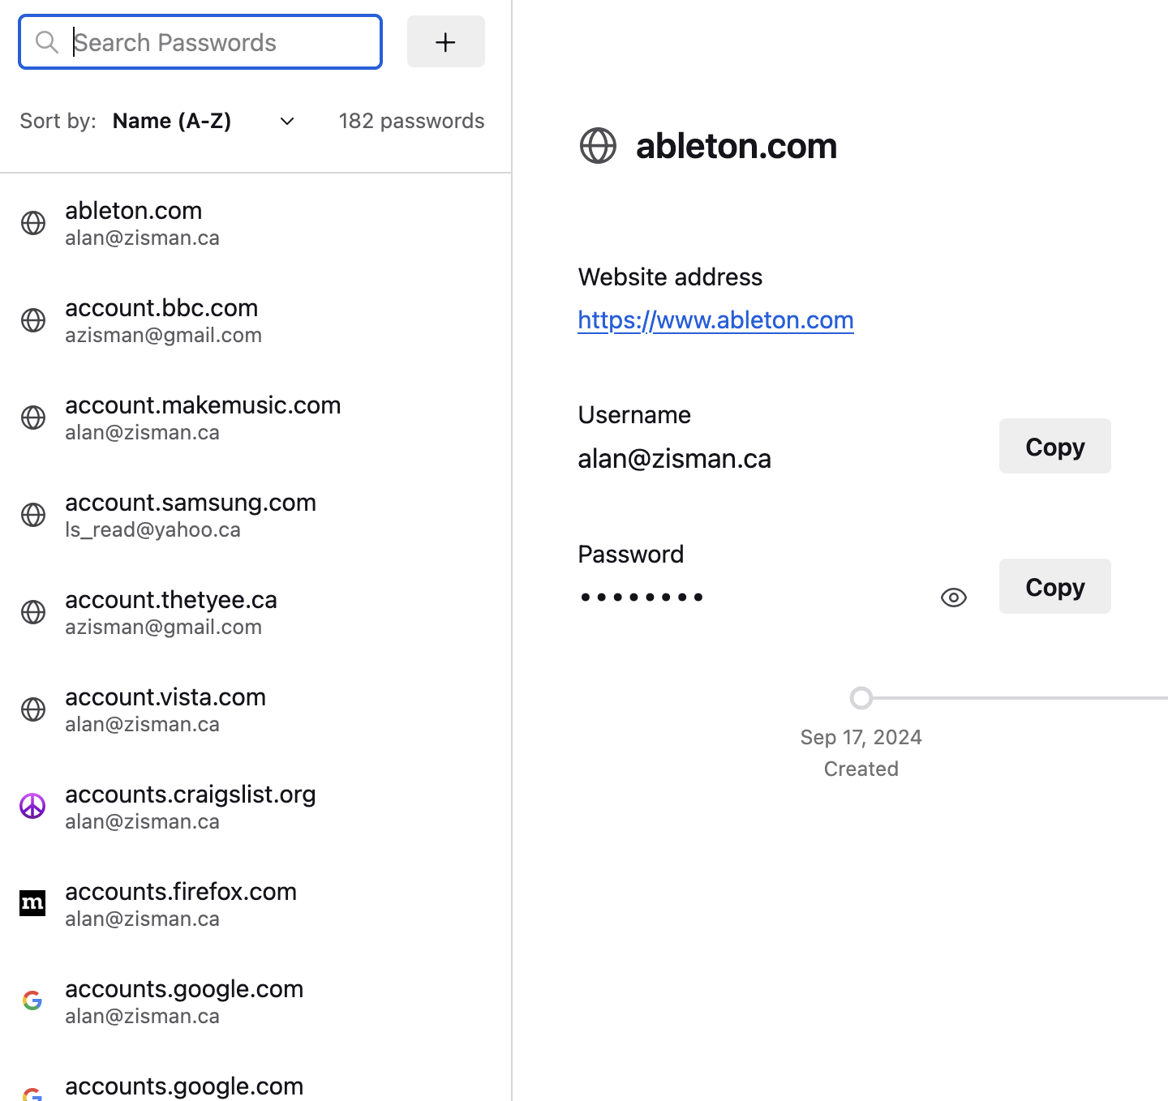Screen dimensions: 1168x1101
Task: Click the Website address label
Action: [670, 277]
